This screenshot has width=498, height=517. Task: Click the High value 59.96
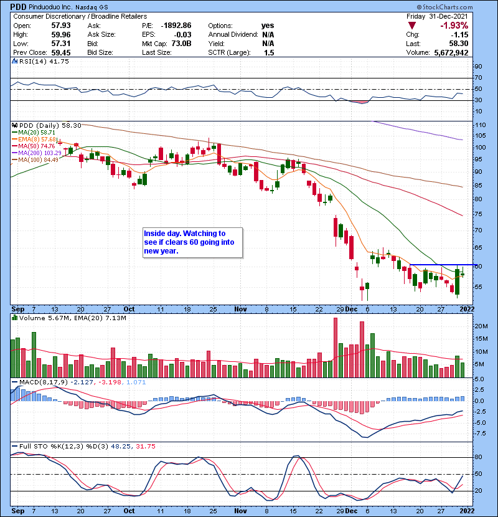tap(60, 35)
